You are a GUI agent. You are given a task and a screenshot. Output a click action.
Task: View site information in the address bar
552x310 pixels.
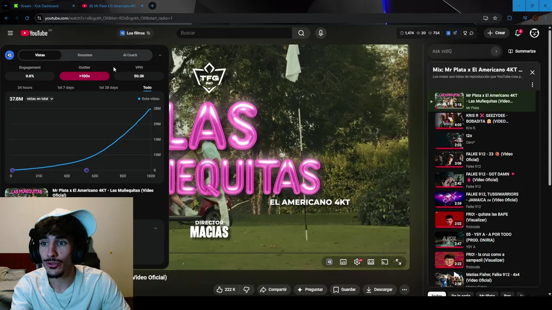(x=39, y=18)
